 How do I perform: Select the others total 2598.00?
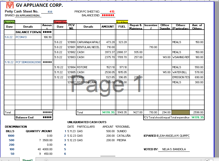coord(197,112)
